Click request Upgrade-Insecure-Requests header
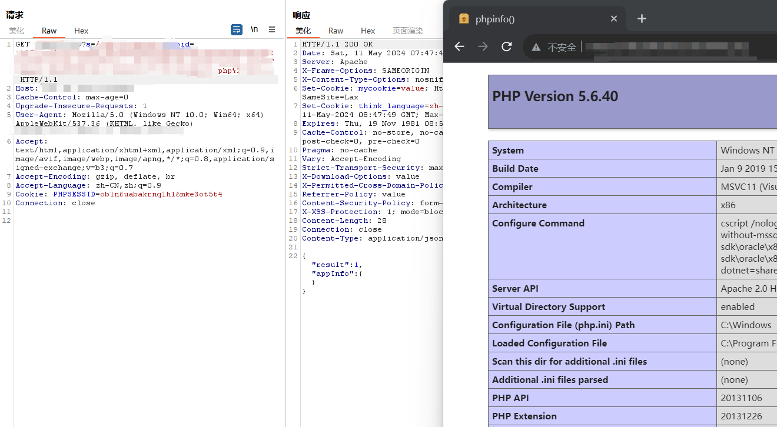Screen dimensions: 777x427 tap(81, 106)
